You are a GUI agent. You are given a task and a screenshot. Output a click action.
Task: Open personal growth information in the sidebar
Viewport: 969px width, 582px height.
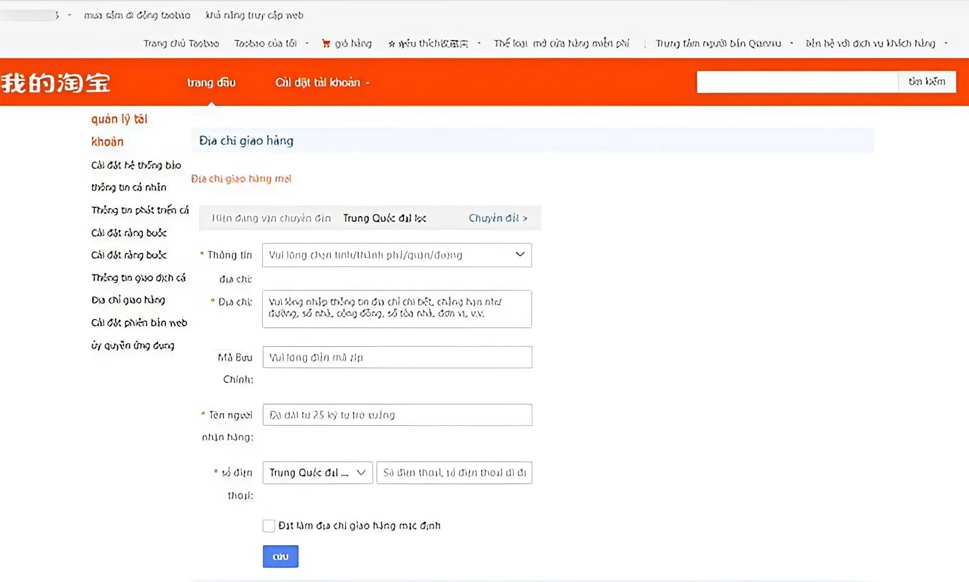tap(140, 210)
